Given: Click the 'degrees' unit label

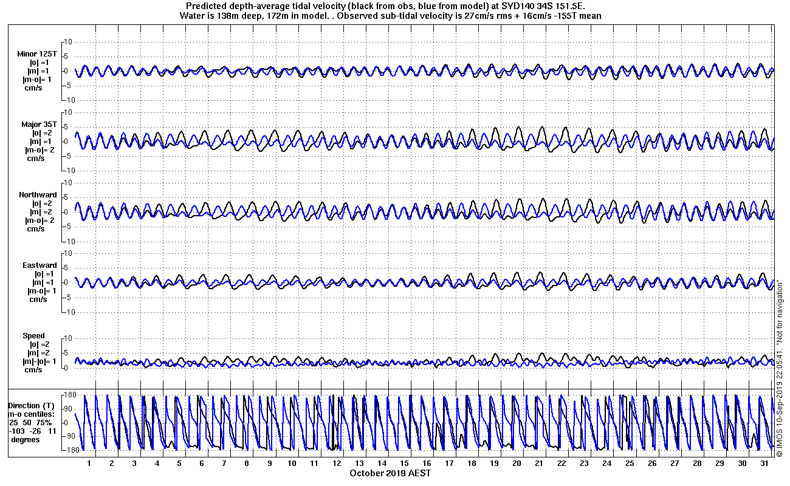Looking at the screenshot, I should point(26,439).
